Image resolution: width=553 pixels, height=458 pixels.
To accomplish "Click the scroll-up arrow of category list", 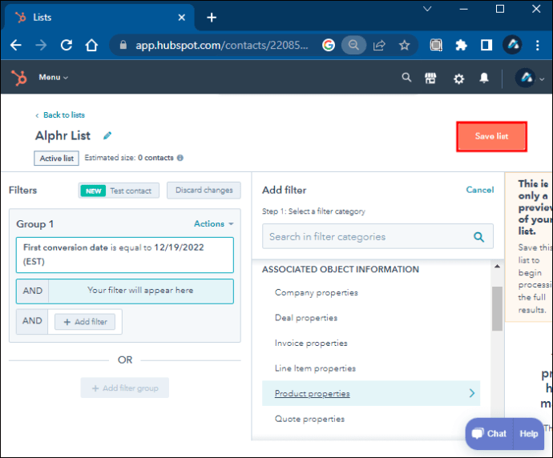I will pos(497,267).
